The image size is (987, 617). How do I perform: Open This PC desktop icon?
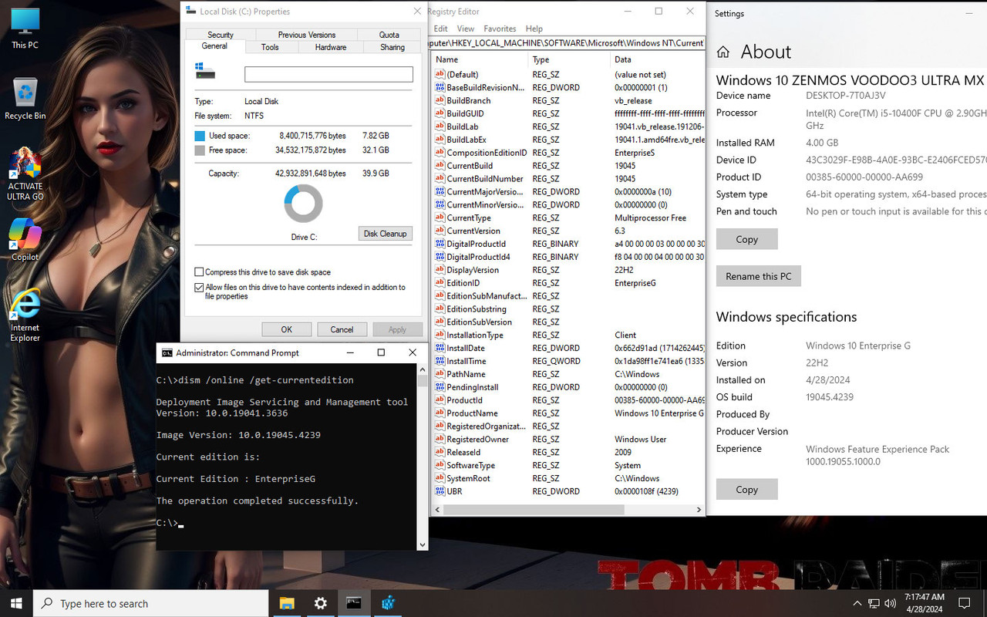25,28
